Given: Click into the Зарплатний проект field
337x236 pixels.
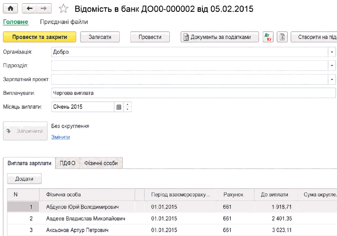Looking at the screenshot, I should [190, 79].
